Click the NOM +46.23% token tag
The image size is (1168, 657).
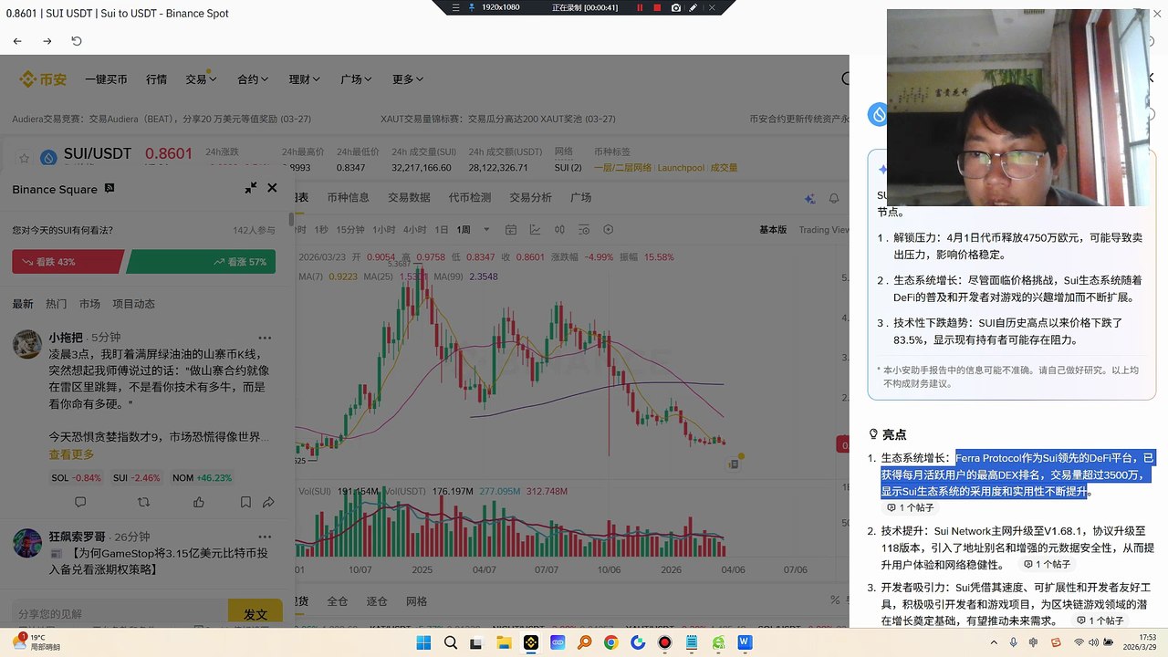[202, 477]
